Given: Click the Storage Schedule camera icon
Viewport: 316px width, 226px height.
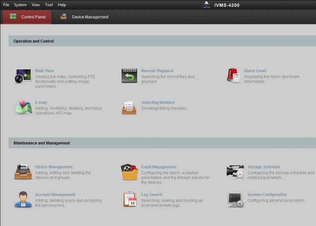Looking at the screenshot, I should pyautogui.click(x=235, y=172).
